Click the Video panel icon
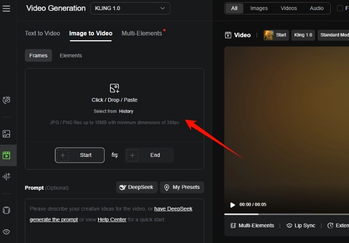 [x=228, y=35]
